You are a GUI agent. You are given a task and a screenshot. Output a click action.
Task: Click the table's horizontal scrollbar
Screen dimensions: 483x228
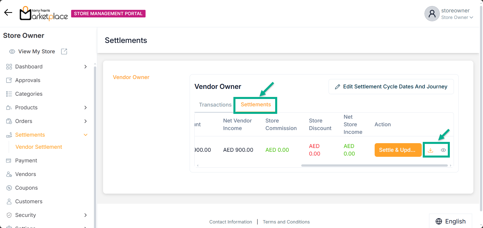[x=374, y=166]
